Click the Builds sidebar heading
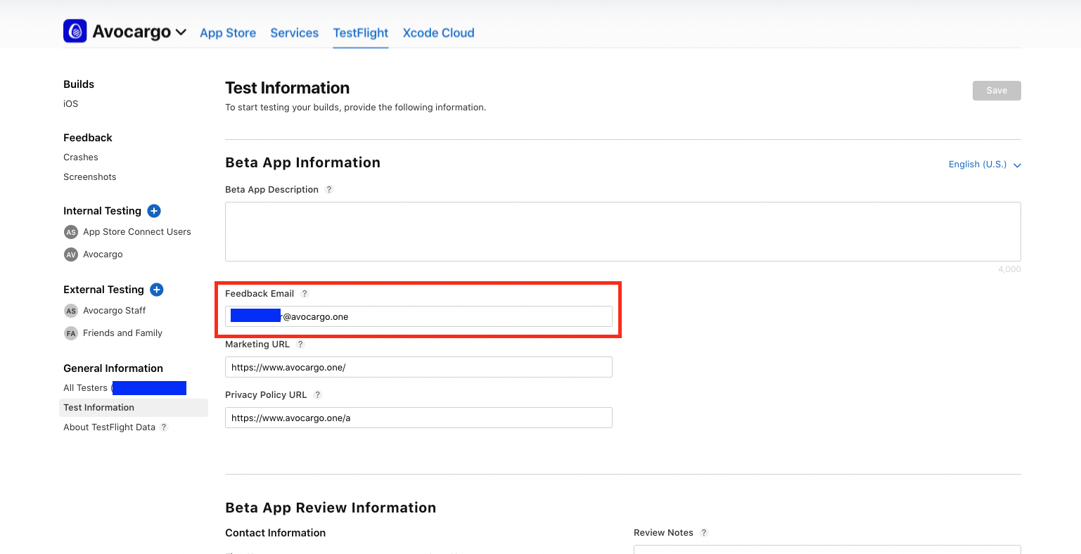The height and width of the screenshot is (554, 1081). [79, 84]
